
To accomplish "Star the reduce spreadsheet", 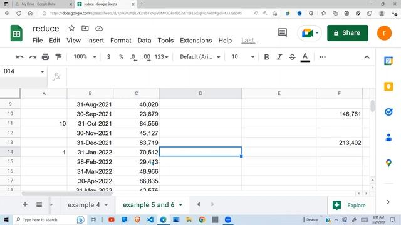I will click(x=71, y=28).
